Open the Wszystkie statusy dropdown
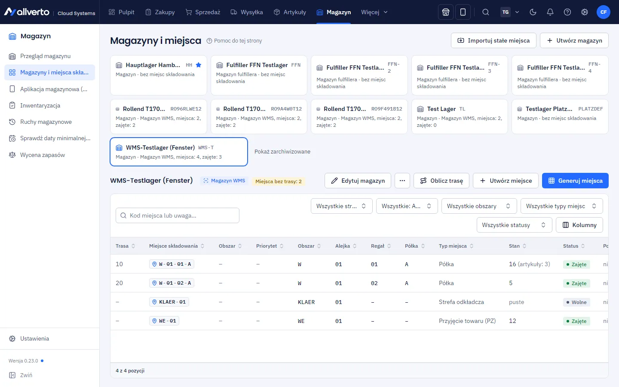This screenshot has width=619, height=387. 514,225
